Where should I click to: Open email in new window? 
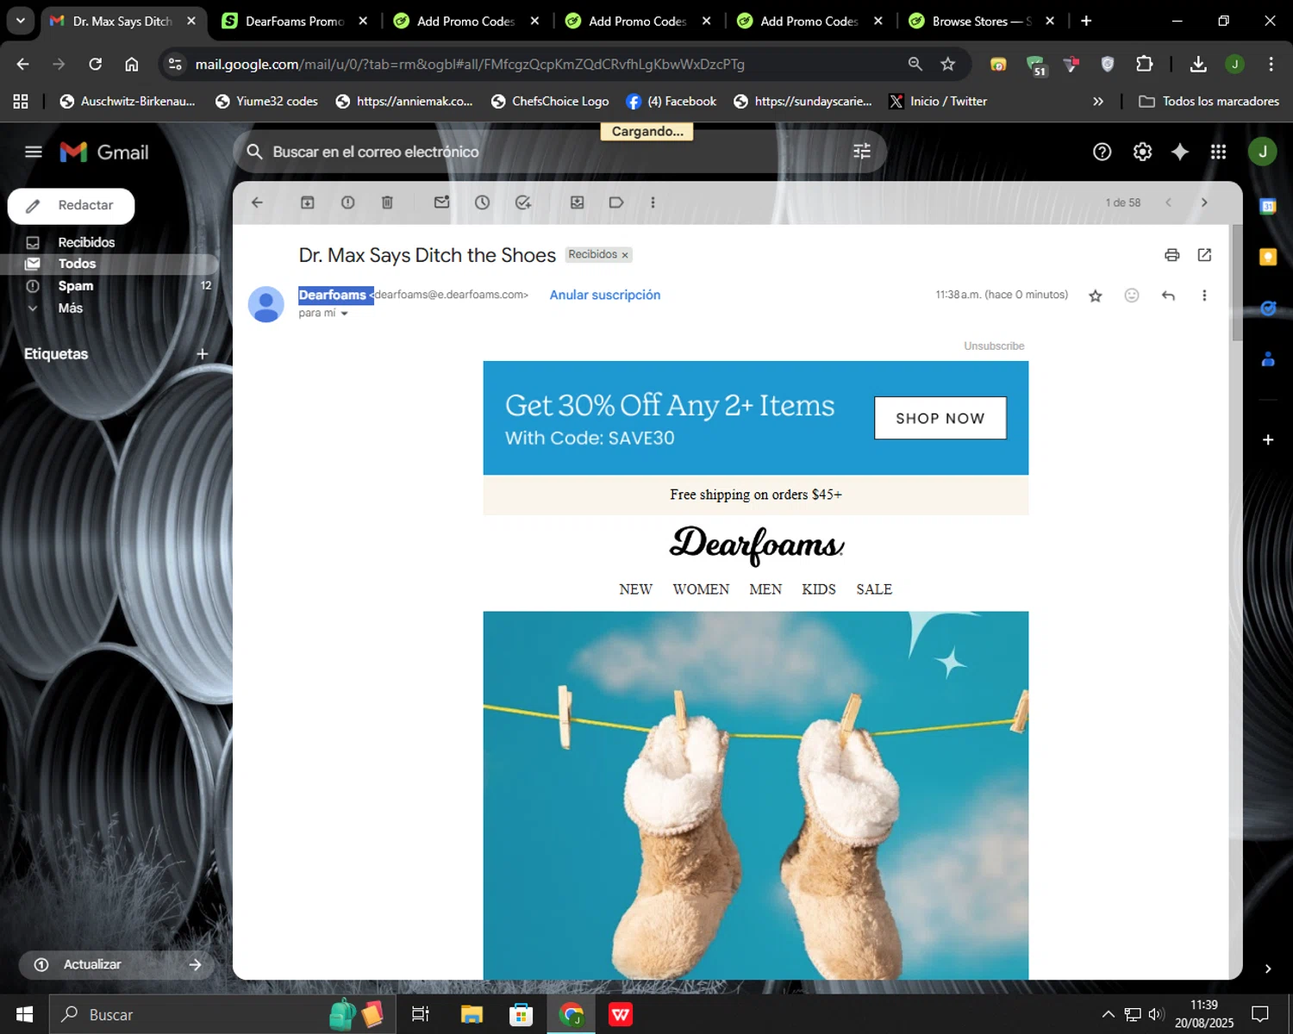tap(1205, 255)
